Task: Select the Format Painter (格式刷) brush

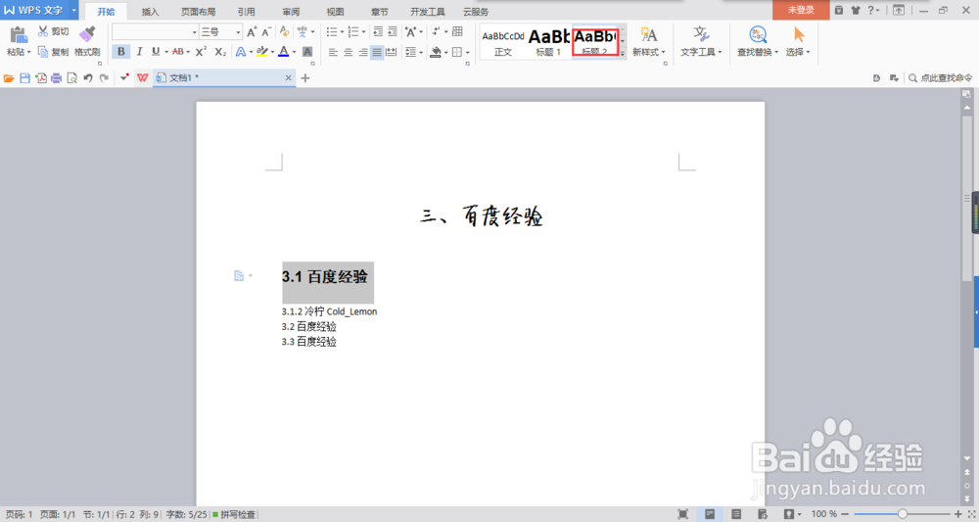Action: (87, 41)
